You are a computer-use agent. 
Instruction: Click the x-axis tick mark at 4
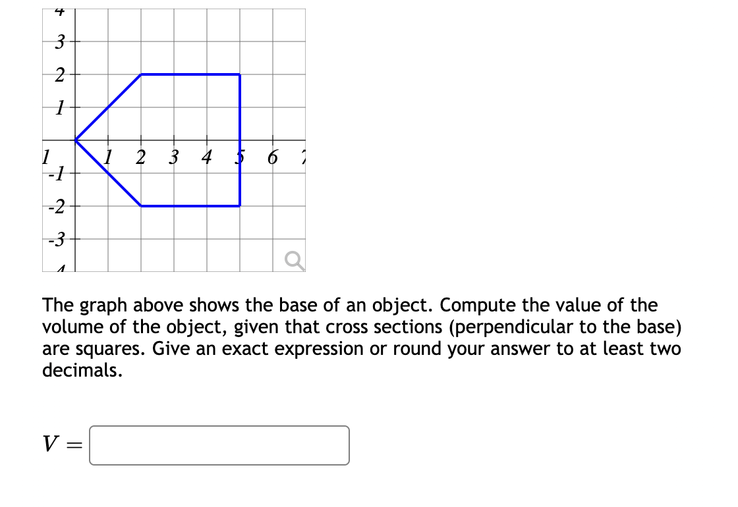coord(207,140)
